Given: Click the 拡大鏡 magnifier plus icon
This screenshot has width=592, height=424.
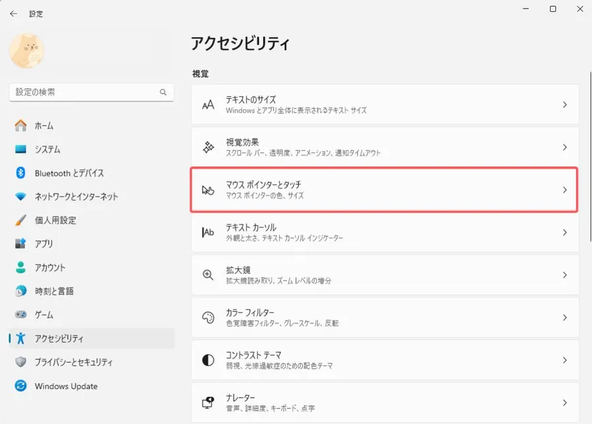Looking at the screenshot, I should [208, 275].
